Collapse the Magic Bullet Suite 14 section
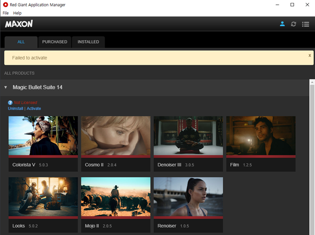The image size is (315, 235). click(6, 87)
